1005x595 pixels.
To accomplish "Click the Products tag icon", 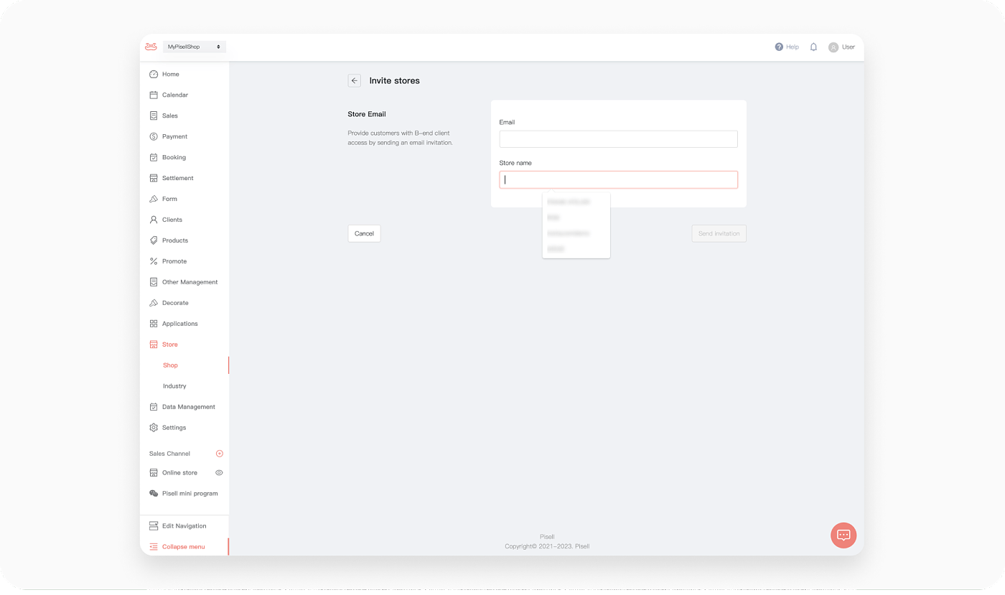I will [154, 240].
